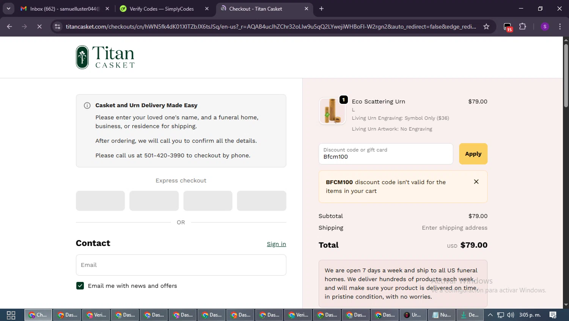
Task: Open the Chrome three-dot menu
Action: (560, 27)
